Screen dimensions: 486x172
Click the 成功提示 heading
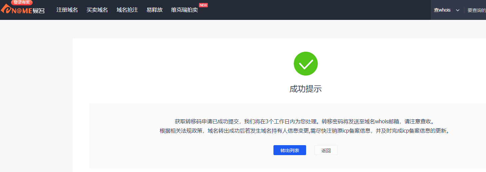[x=305, y=89]
